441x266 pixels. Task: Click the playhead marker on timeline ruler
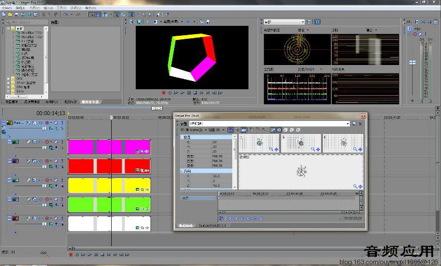click(x=111, y=117)
